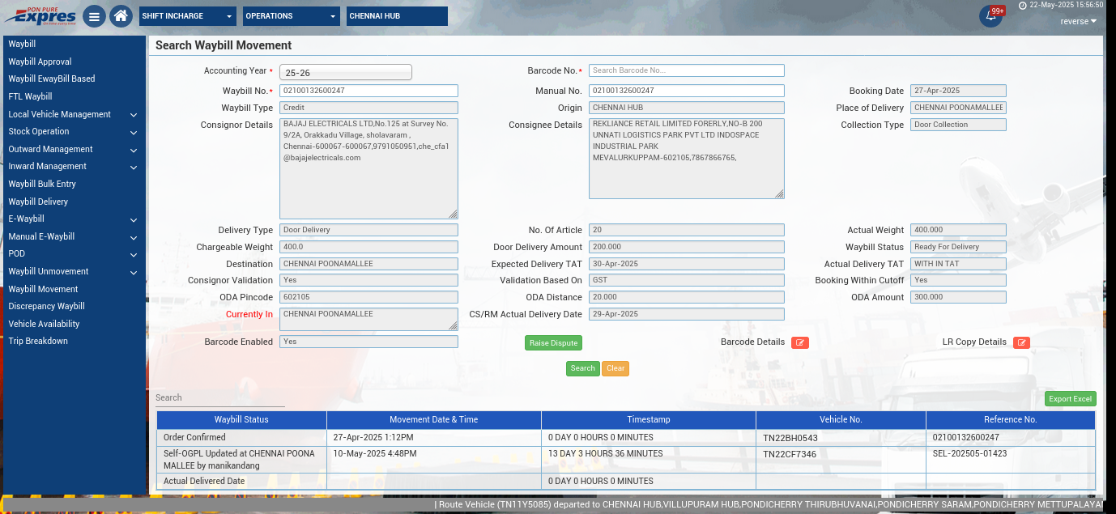Open the Shift Incharge role dropdown
Image resolution: width=1116 pixels, height=514 pixels.
point(187,16)
